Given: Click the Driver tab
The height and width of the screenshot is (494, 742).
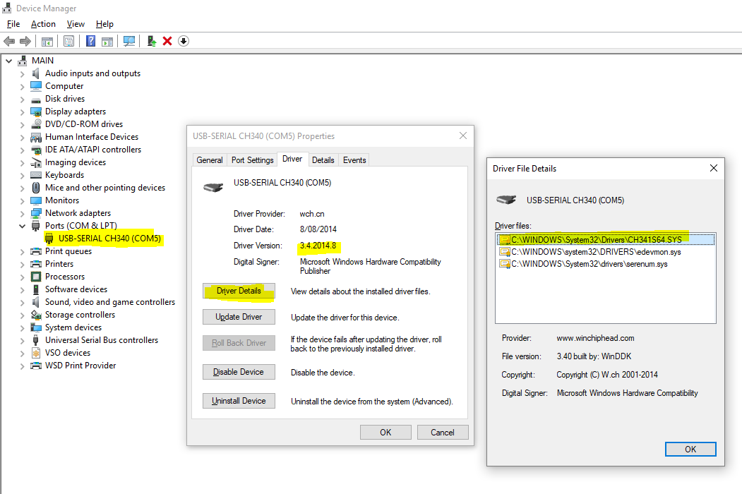Looking at the screenshot, I should 292,159.
